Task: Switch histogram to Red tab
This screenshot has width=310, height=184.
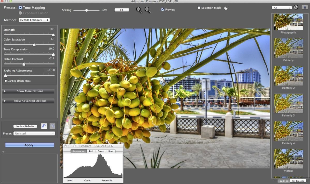Action: click(91, 151)
